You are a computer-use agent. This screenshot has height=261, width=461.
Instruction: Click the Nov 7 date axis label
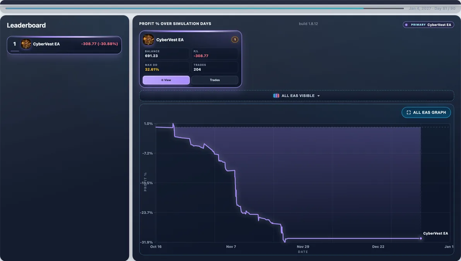coord(231,247)
